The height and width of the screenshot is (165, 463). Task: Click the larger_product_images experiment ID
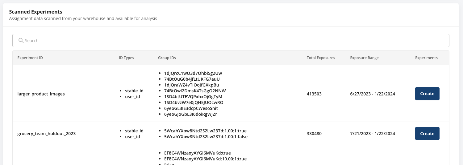point(41,94)
